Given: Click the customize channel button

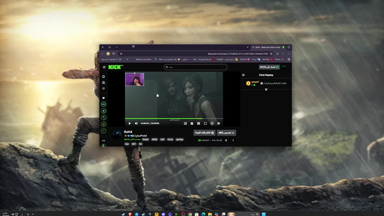Looking at the screenshot, I should [x=226, y=133].
